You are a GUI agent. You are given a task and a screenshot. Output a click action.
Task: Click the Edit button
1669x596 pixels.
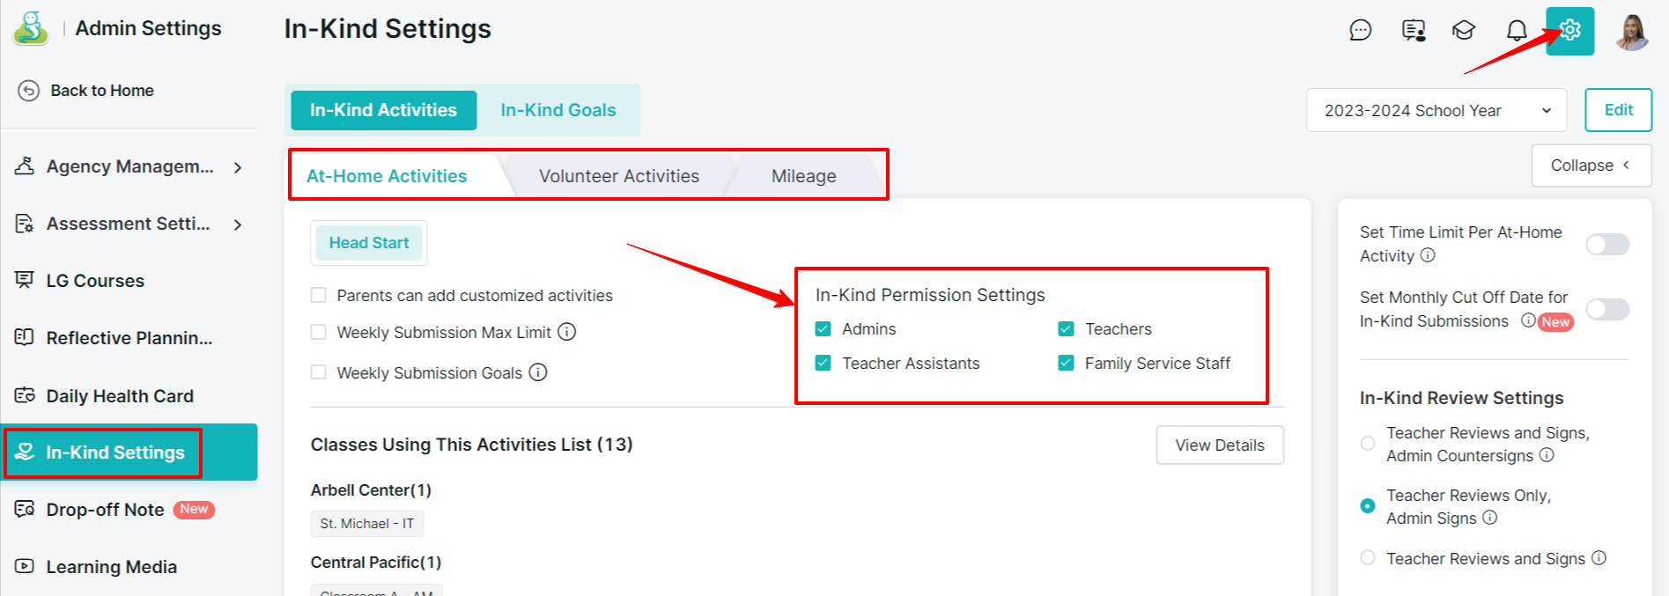pyautogui.click(x=1618, y=110)
